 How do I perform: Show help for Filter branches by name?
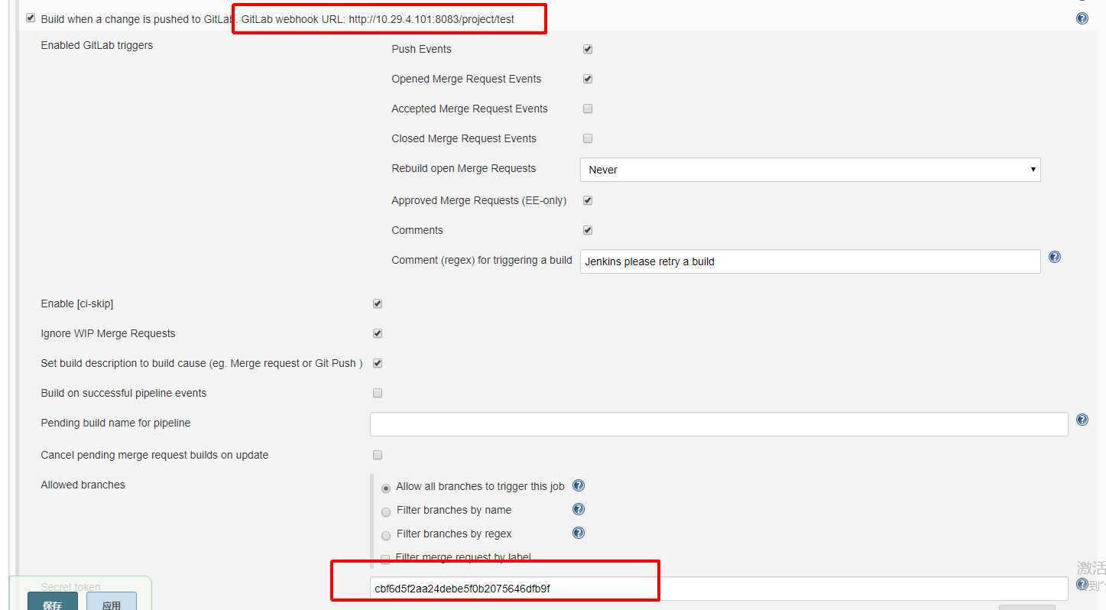point(579,509)
